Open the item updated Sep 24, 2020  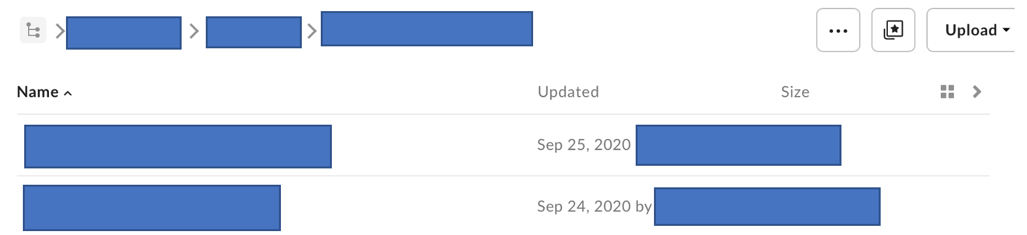pyautogui.click(x=152, y=208)
